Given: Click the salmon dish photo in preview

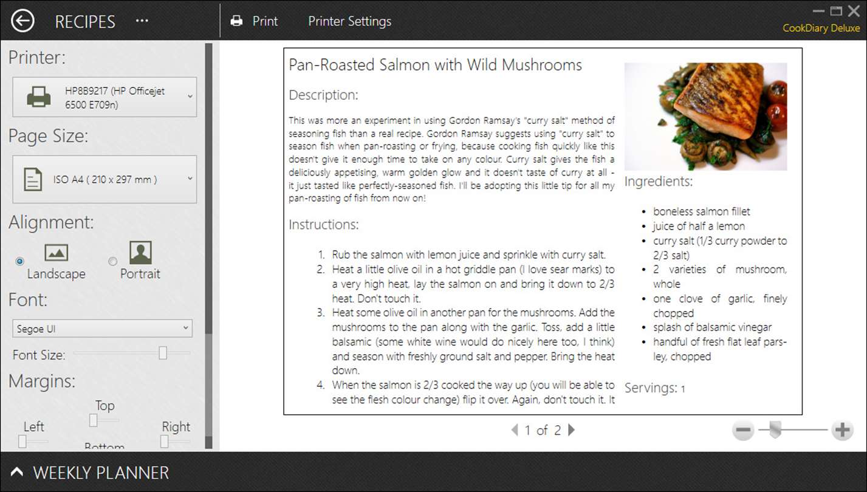Looking at the screenshot, I should tap(705, 117).
